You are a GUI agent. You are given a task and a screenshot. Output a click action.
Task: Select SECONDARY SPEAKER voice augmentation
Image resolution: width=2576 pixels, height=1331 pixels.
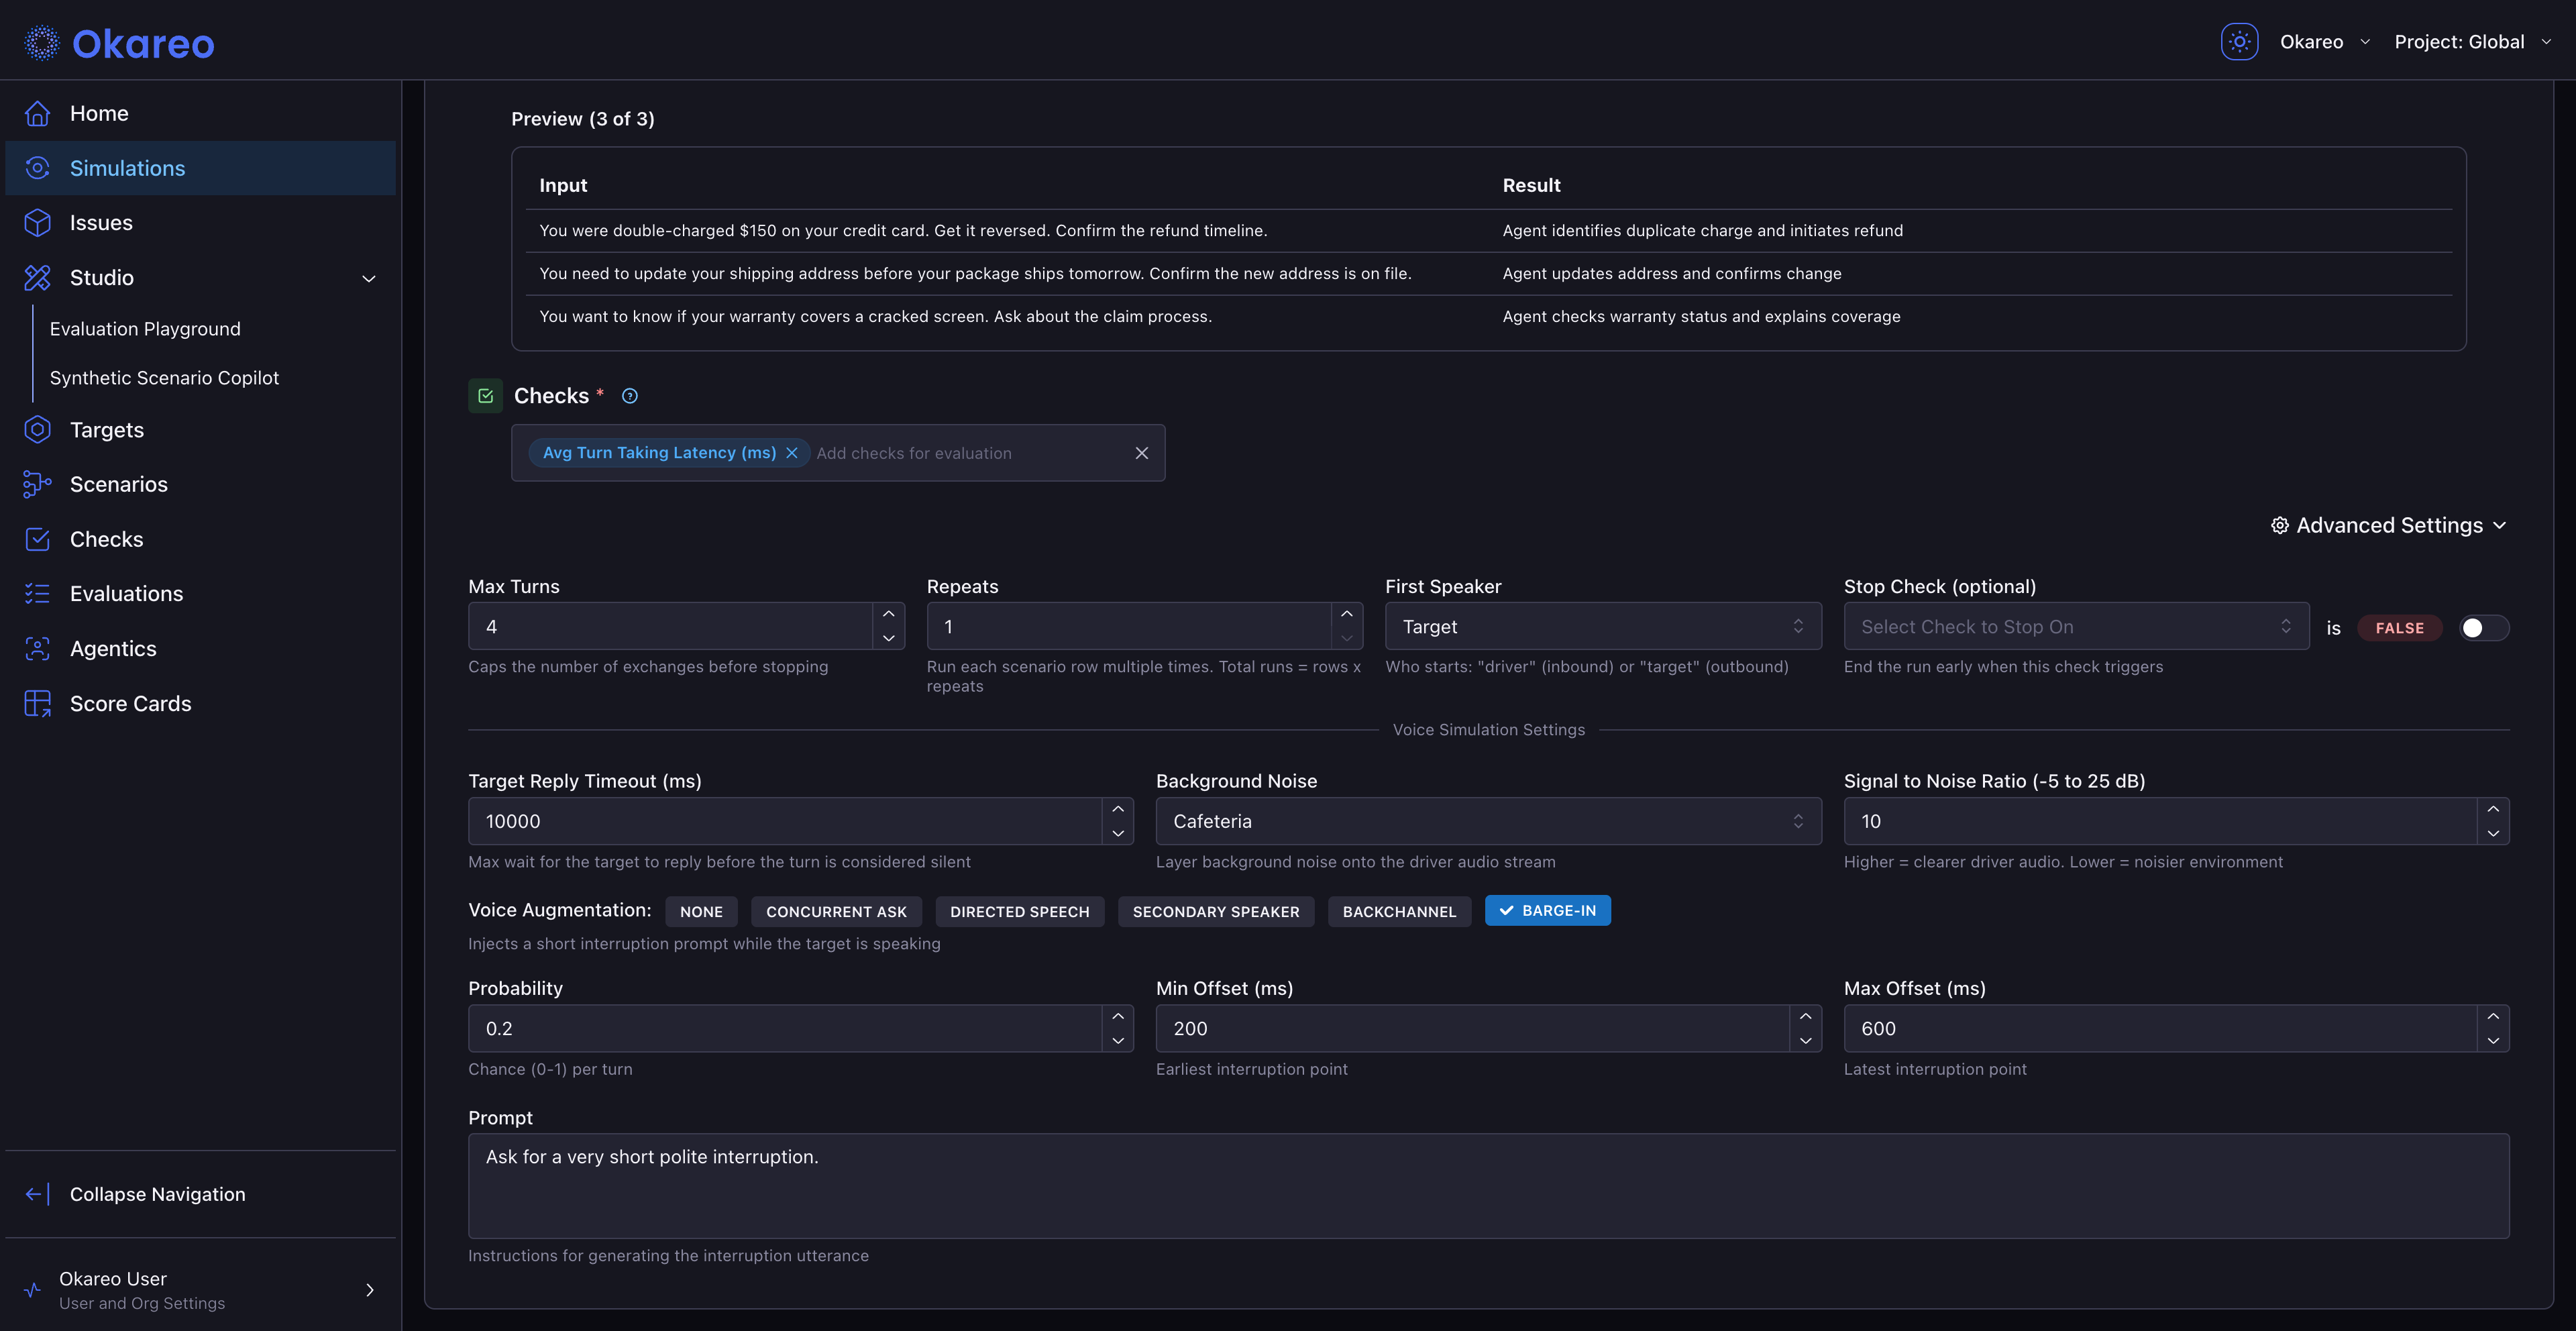(1216, 911)
